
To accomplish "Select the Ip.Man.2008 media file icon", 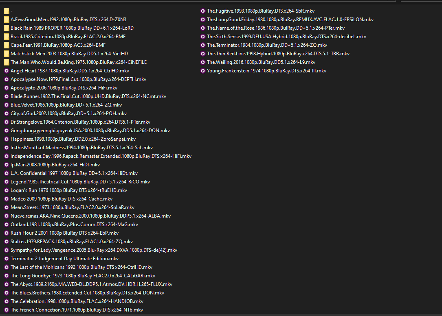I will pos(7,165).
